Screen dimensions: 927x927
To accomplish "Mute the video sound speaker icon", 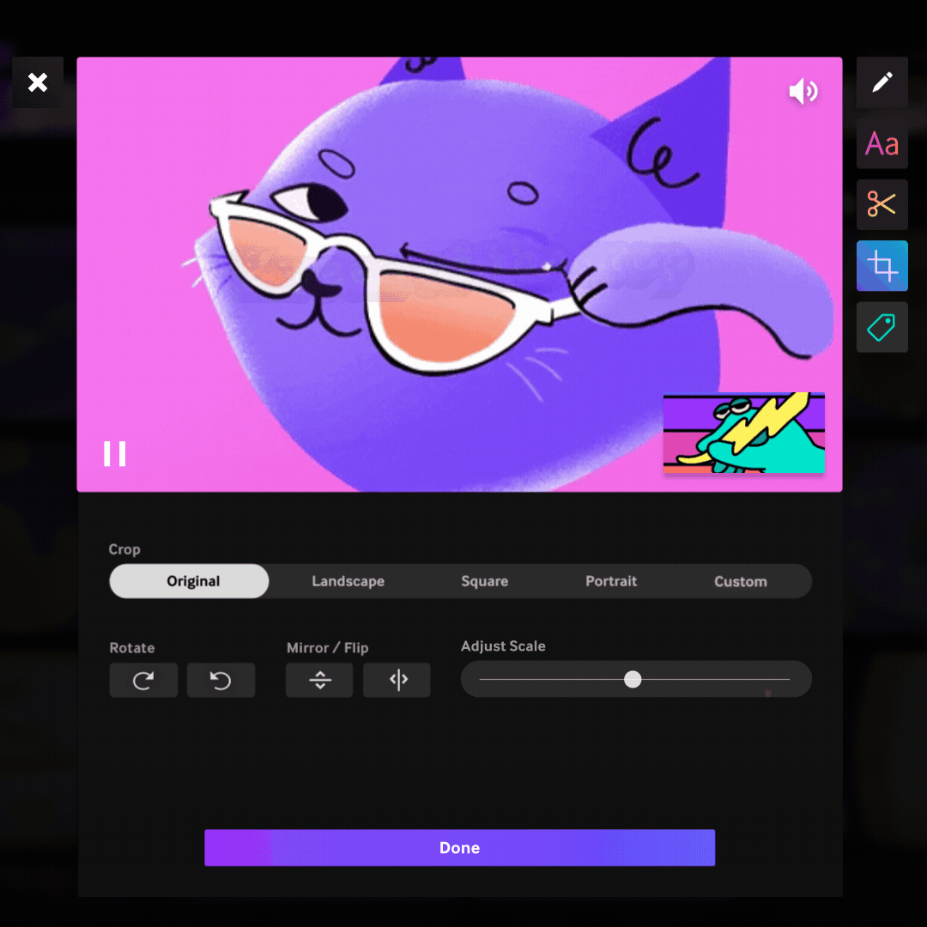I will (x=803, y=91).
